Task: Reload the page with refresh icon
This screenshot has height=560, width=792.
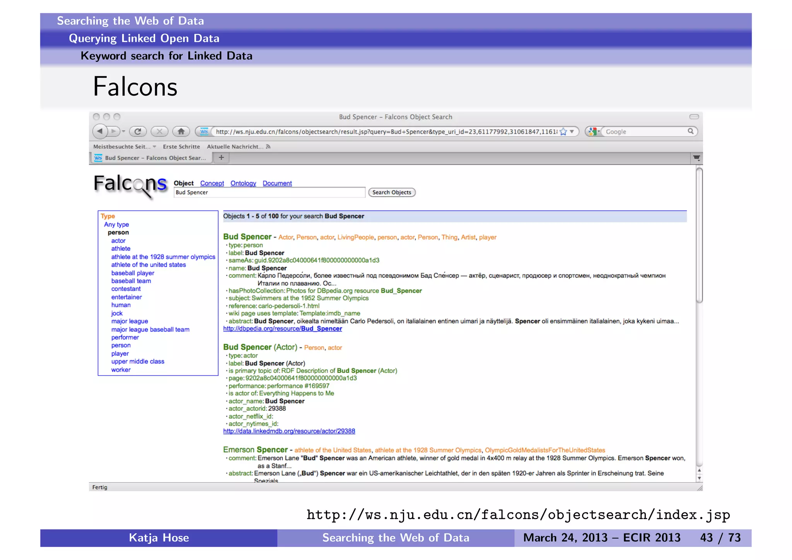Action: [x=138, y=131]
